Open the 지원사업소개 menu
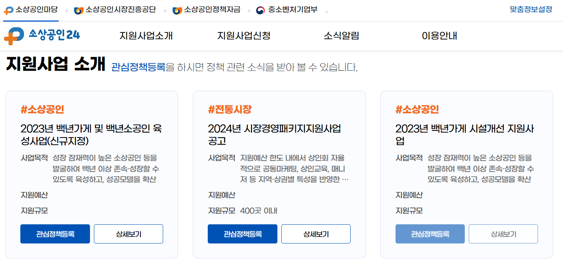563x272 pixels. tap(147, 36)
